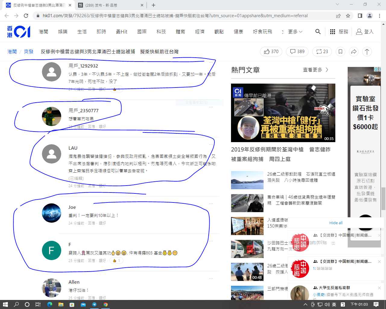This screenshot has width=386, height=309.
Task: Close the 大学生反差私密群 notification popup
Action: (x=379, y=288)
